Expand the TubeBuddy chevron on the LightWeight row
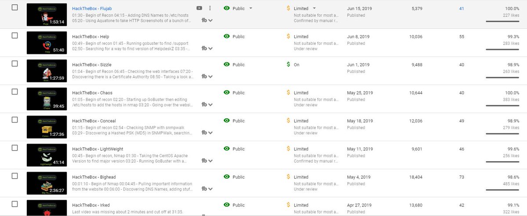Image resolution: width=527 pixels, height=216 pixels. pos(210,161)
